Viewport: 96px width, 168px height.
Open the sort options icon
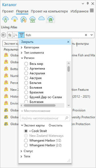(x=15, y=35)
